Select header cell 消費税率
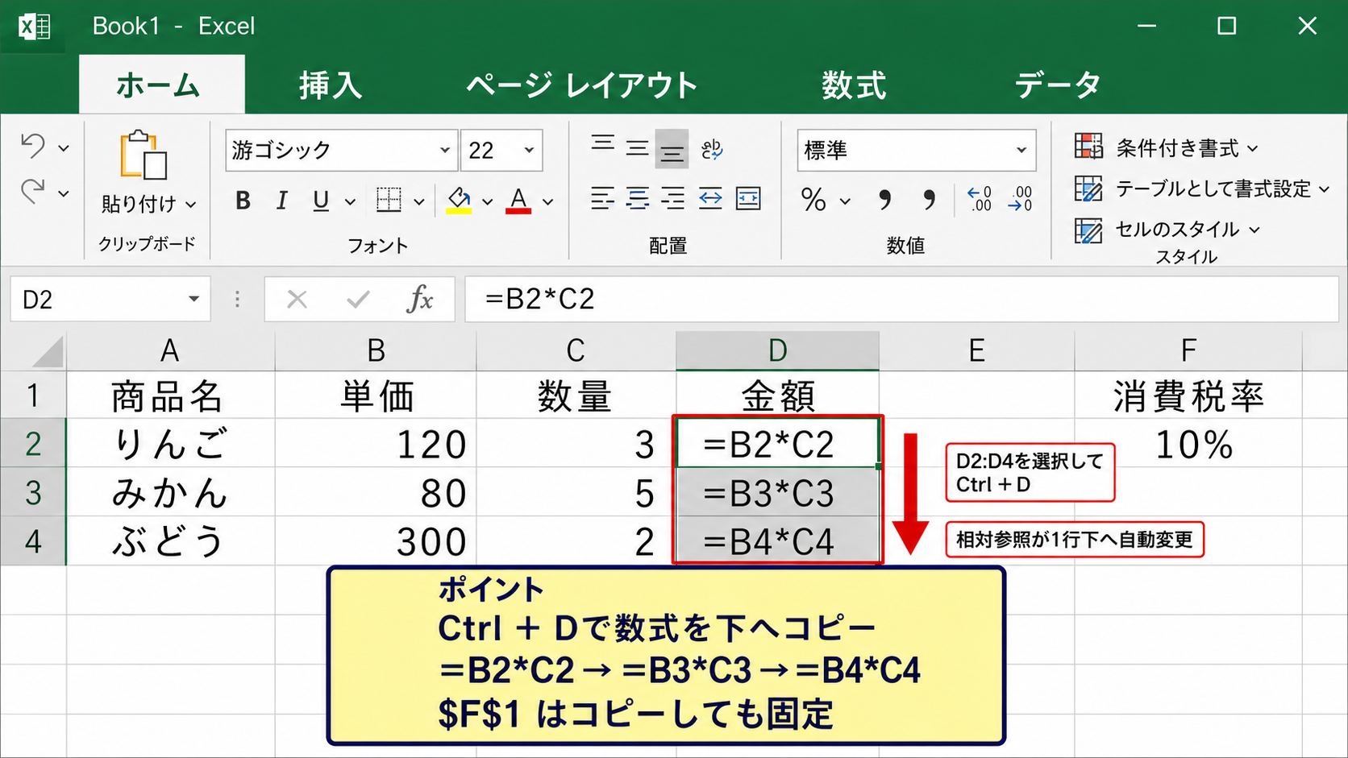The height and width of the screenshot is (758, 1348). pos(1188,396)
